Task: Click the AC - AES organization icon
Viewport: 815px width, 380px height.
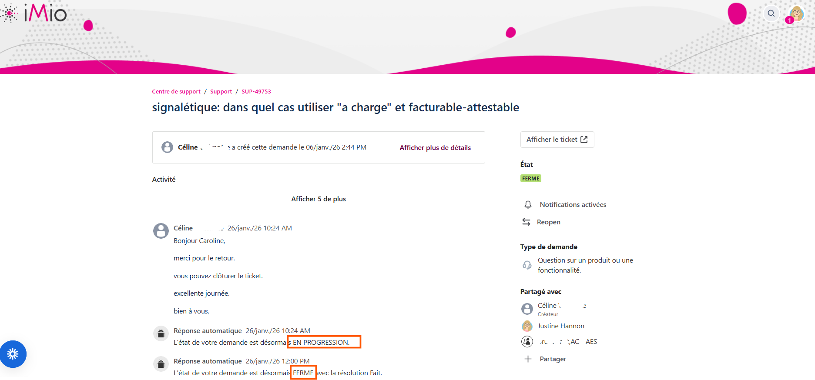Action: 527,342
